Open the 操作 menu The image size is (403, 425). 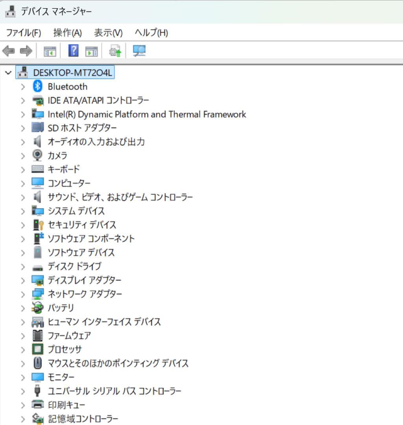pos(68,33)
